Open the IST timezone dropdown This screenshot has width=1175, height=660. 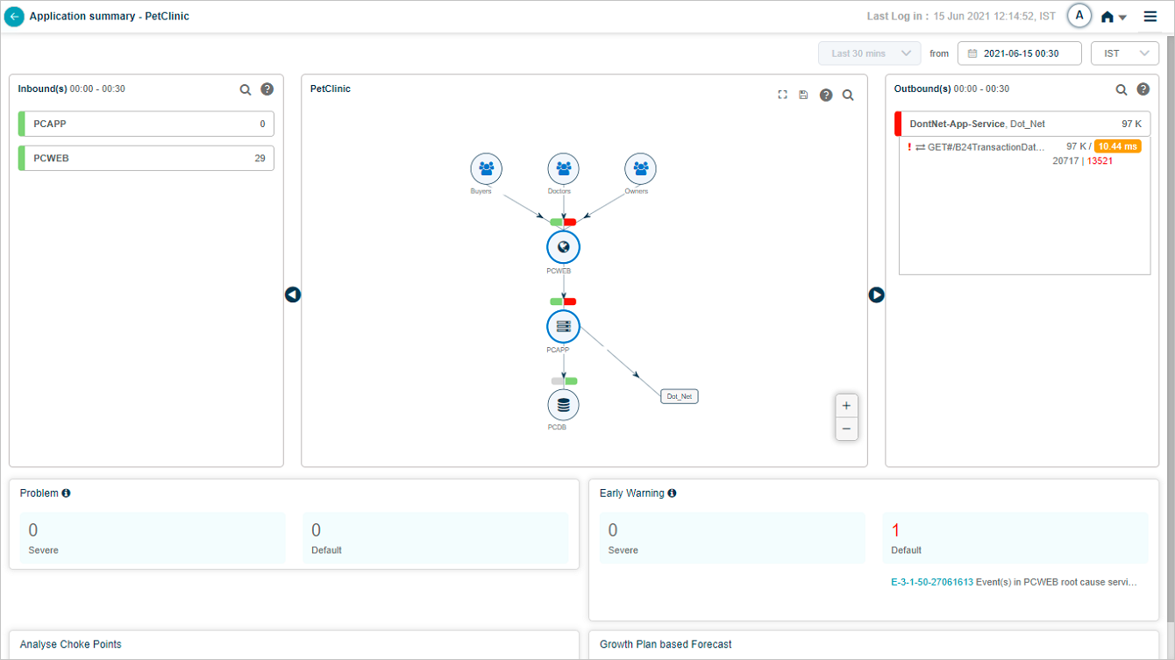pyautogui.click(x=1124, y=53)
